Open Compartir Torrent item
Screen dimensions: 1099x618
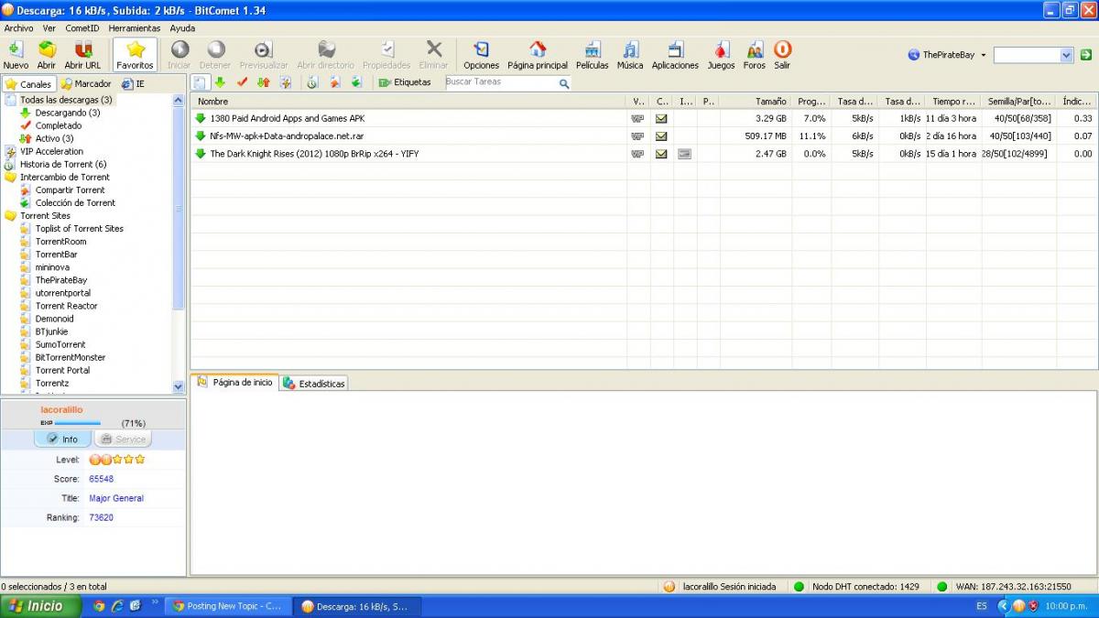tap(70, 190)
